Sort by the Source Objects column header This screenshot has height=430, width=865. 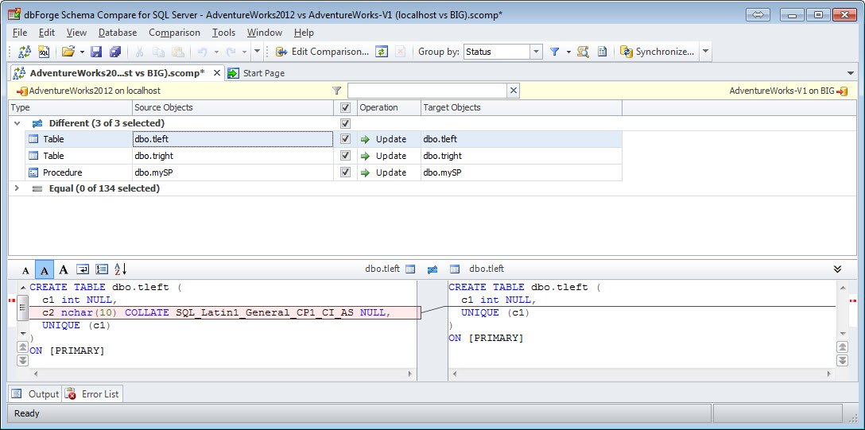click(233, 107)
